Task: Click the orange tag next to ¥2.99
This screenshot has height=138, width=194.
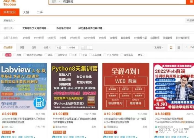Action: pos(15,114)
